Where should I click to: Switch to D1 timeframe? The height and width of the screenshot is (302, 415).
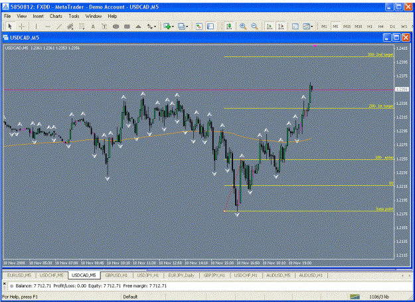tap(392, 27)
